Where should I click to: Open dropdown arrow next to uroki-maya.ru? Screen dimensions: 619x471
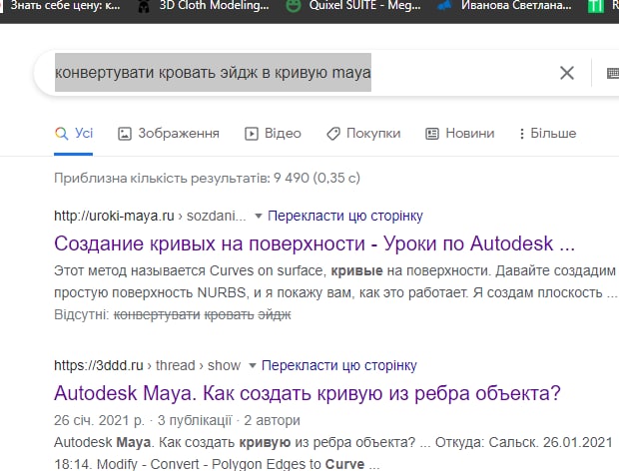click(259, 216)
